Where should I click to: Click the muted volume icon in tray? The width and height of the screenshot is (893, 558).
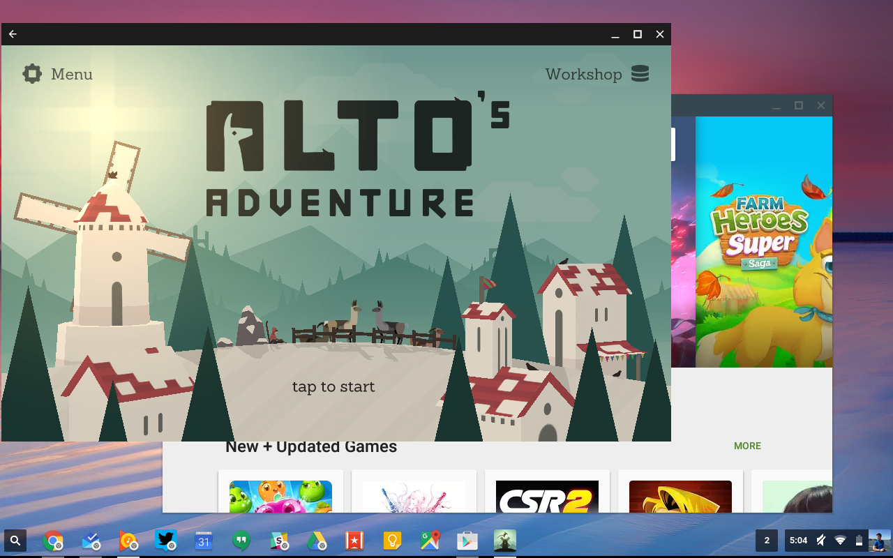(x=821, y=541)
